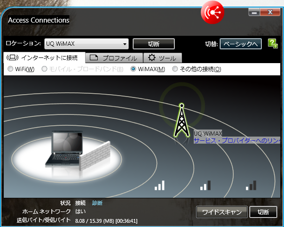This screenshot has height=227, width=284.
Task: Click the UQ WiMAX network label
Action: click(208, 134)
